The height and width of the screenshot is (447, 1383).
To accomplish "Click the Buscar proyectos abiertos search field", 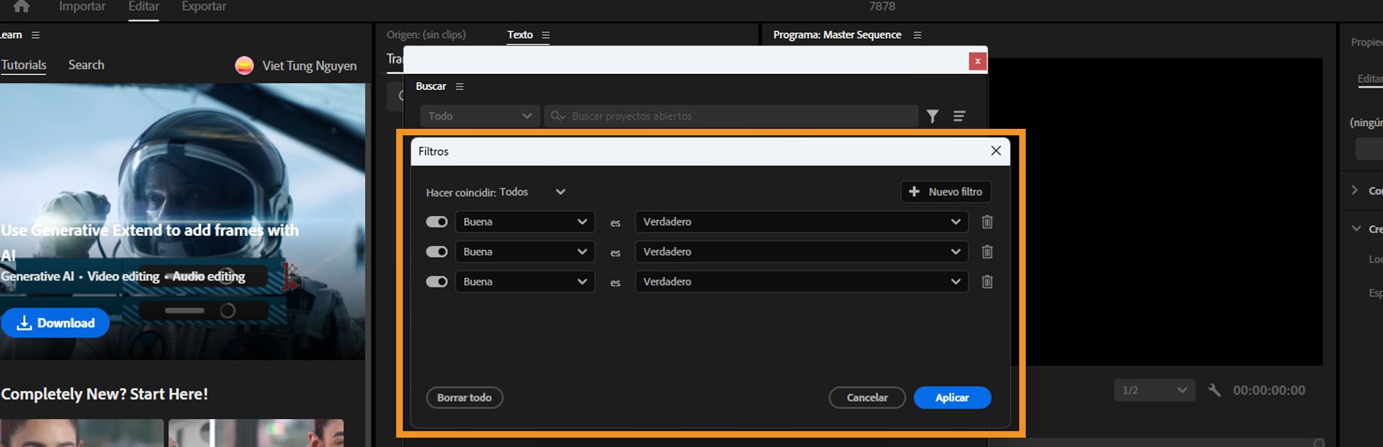I will coord(730,116).
